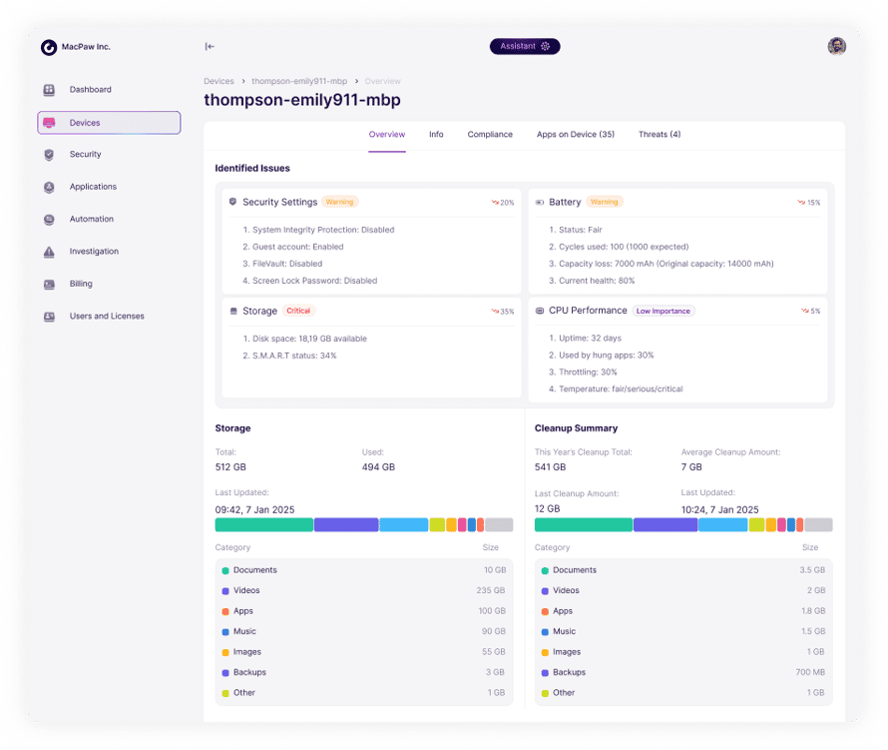Select the Security shield icon in sidebar
Screen dimensions: 888x750
pyautogui.click(x=49, y=155)
